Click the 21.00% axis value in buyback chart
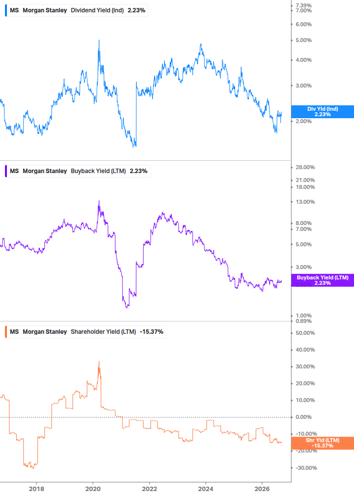 click(x=305, y=181)
